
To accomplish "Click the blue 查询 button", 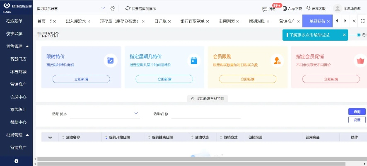I will pos(357,112).
